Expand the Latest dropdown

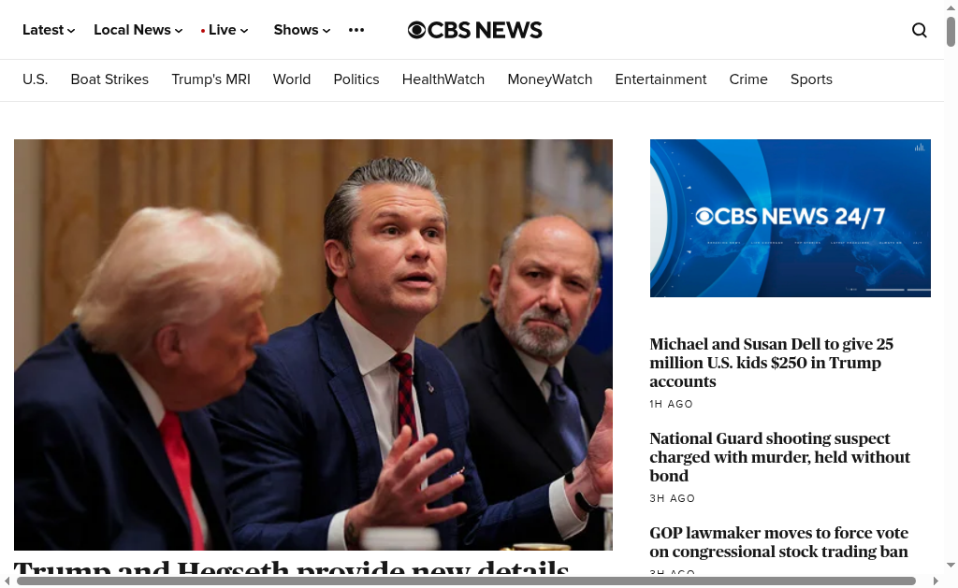pos(49,30)
